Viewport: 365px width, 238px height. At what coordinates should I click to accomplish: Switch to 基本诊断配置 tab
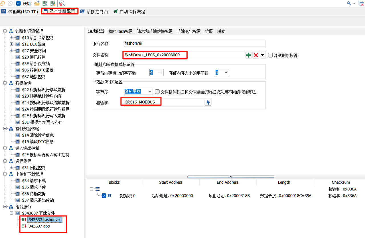(x=59, y=11)
